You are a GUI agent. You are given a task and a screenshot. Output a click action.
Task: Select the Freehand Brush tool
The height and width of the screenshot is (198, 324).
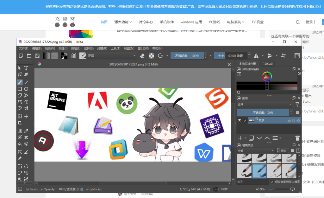[x=20, y=82]
